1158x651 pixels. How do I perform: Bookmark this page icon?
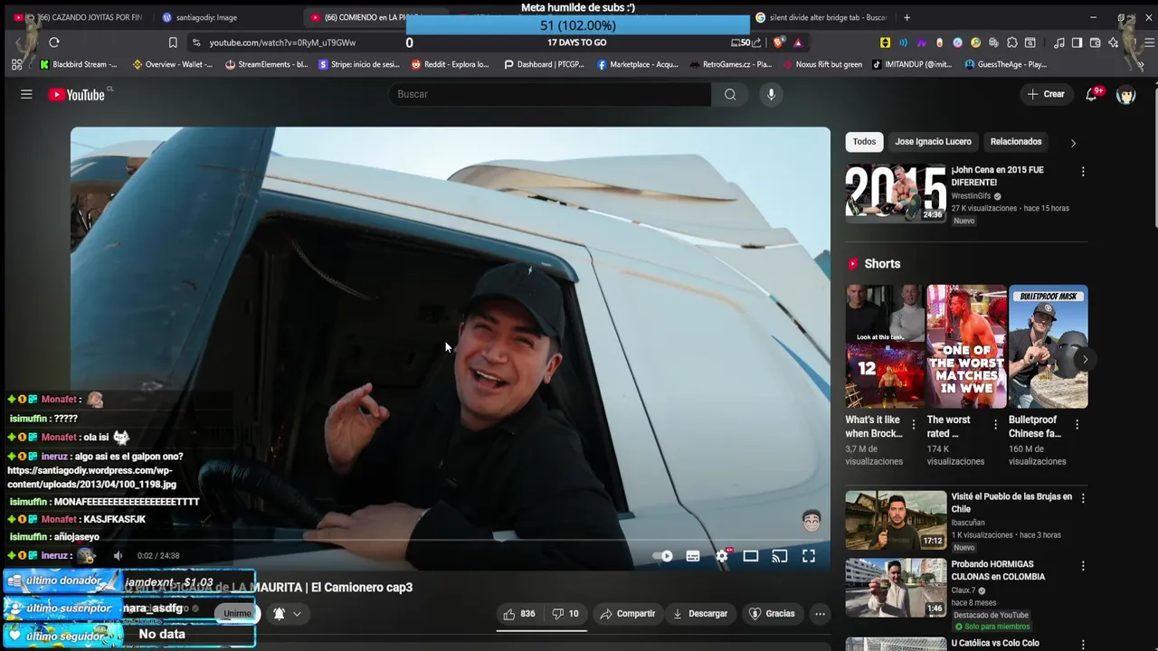coord(173,42)
